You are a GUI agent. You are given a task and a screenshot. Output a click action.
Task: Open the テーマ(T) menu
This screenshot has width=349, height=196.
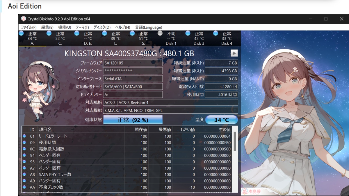pos(83,27)
